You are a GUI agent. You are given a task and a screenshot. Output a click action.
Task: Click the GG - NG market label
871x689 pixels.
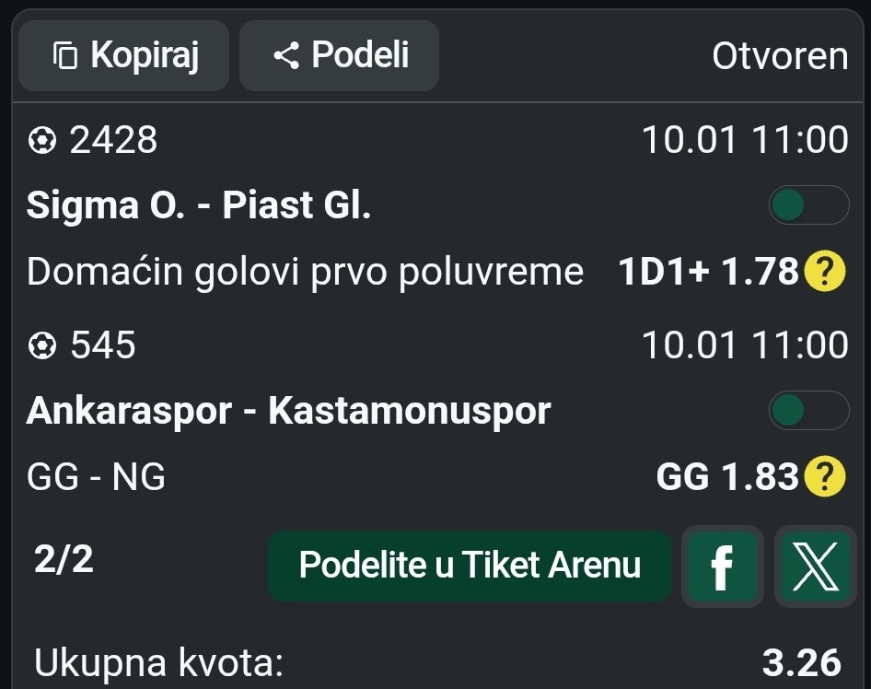(x=97, y=477)
